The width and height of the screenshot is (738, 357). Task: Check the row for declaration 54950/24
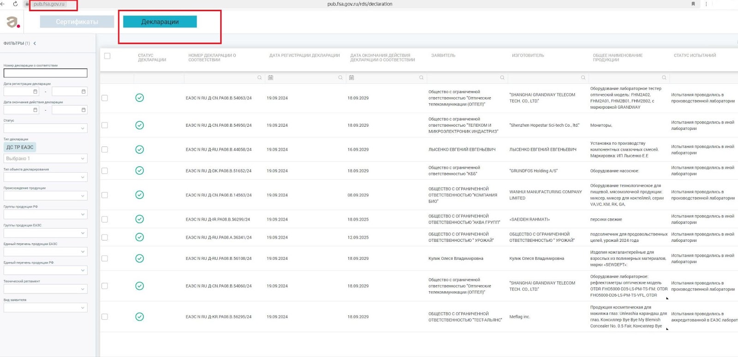click(105, 125)
